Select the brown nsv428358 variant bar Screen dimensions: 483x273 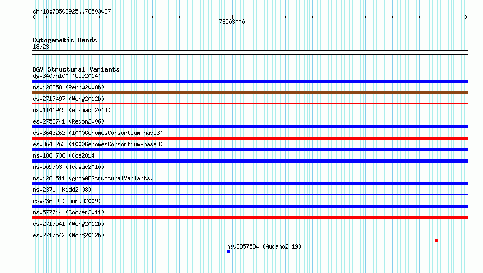[250, 93]
